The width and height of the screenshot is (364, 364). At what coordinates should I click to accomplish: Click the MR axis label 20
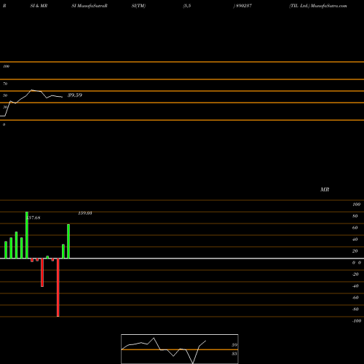(x=355, y=251)
